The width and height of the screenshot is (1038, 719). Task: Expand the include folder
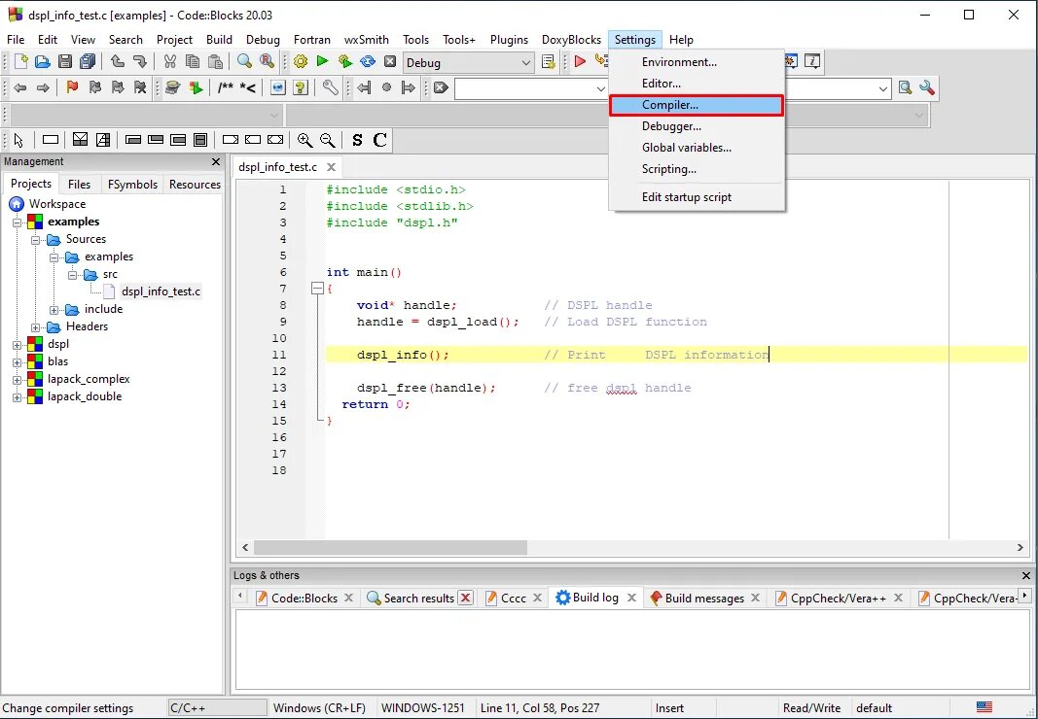54,310
